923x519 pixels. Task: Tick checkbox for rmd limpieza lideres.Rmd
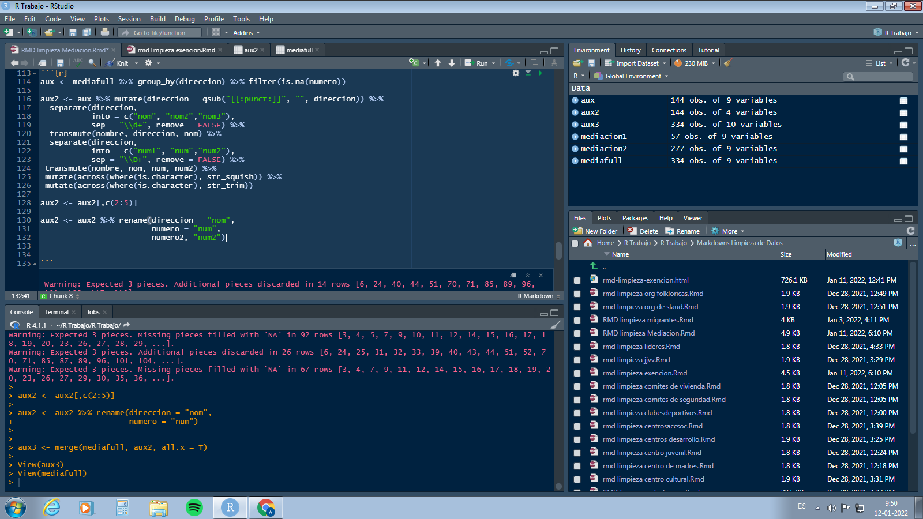coord(577,347)
